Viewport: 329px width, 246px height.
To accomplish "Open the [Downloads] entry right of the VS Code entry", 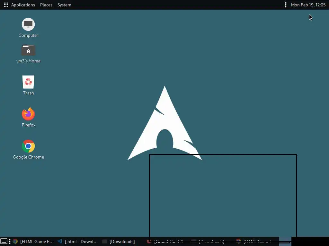I will [x=119, y=242].
